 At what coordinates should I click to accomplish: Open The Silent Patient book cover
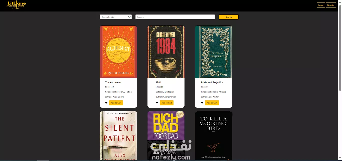[x=118, y=136]
